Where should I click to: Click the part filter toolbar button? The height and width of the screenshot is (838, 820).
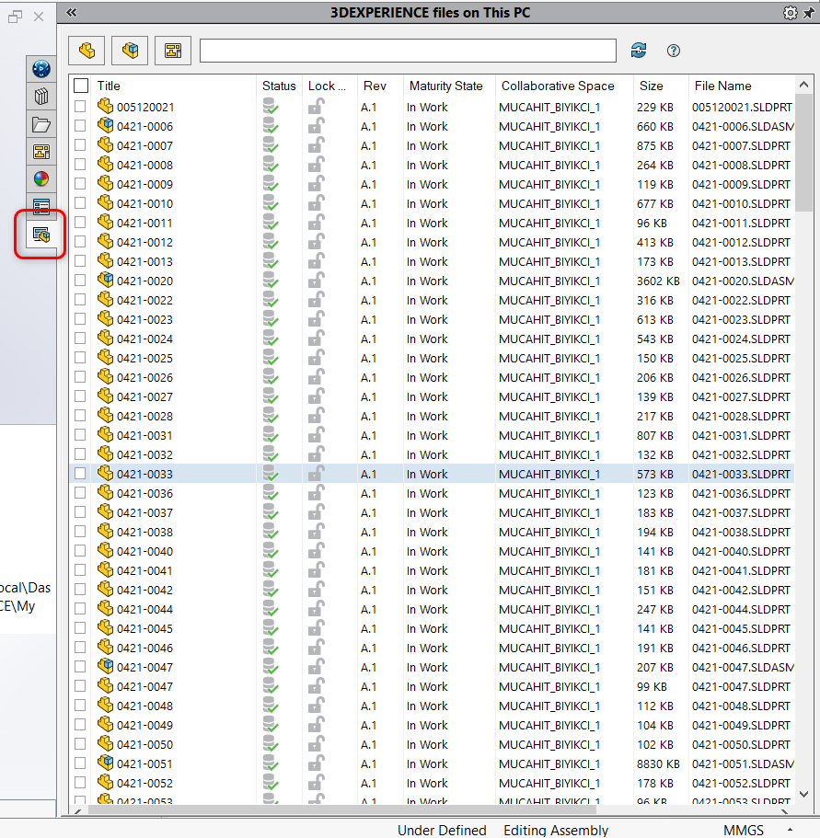coord(87,51)
